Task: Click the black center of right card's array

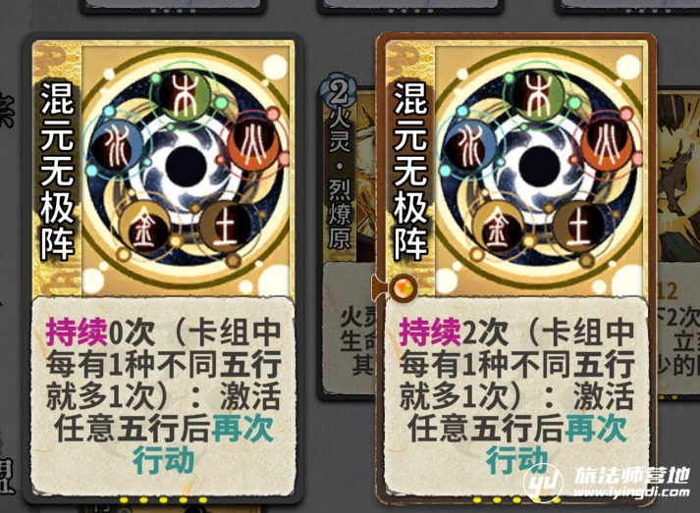Action: (539, 167)
